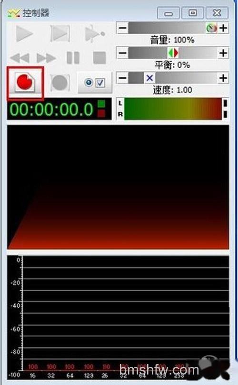The image size is (238, 385).
Task: Click the speed slider X handle
Action: [x=149, y=78]
